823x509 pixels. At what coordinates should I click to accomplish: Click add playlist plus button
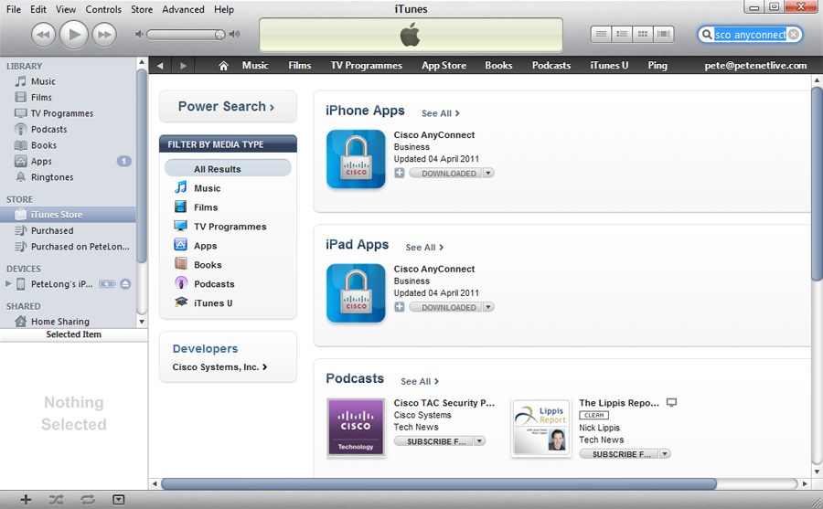[26, 500]
